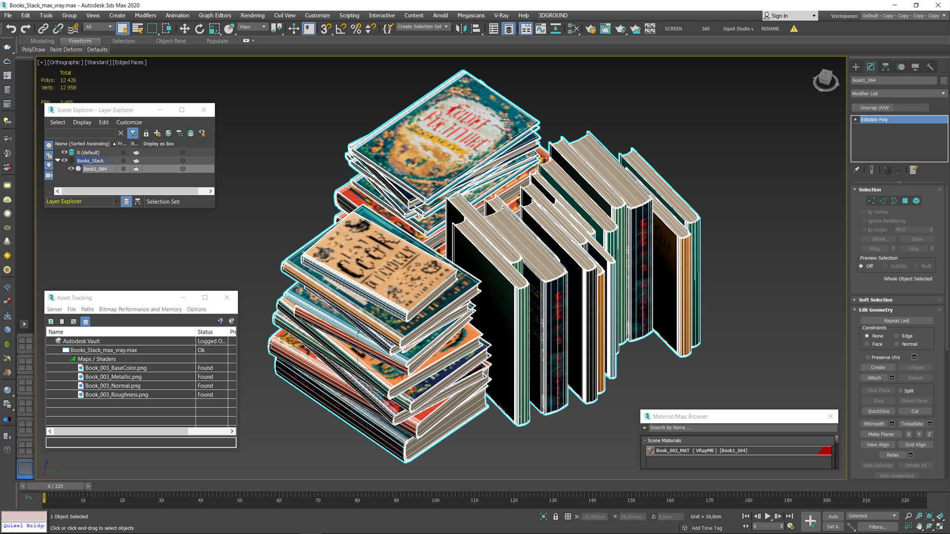The height and width of the screenshot is (534, 950).
Task: Select the Off preview selection option
Action: pyautogui.click(x=861, y=266)
